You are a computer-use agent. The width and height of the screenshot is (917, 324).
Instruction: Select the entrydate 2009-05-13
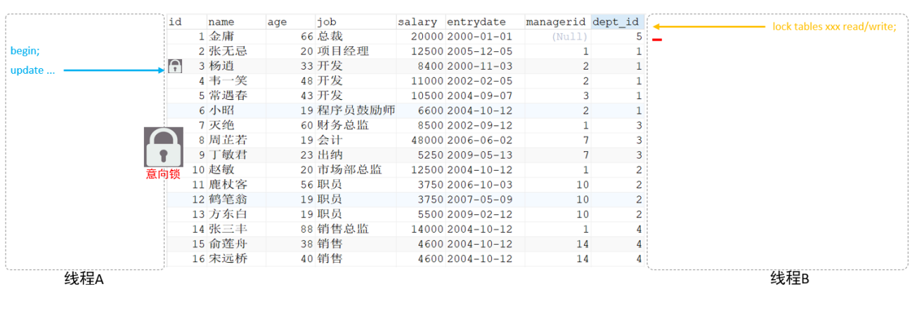pyautogui.click(x=480, y=155)
